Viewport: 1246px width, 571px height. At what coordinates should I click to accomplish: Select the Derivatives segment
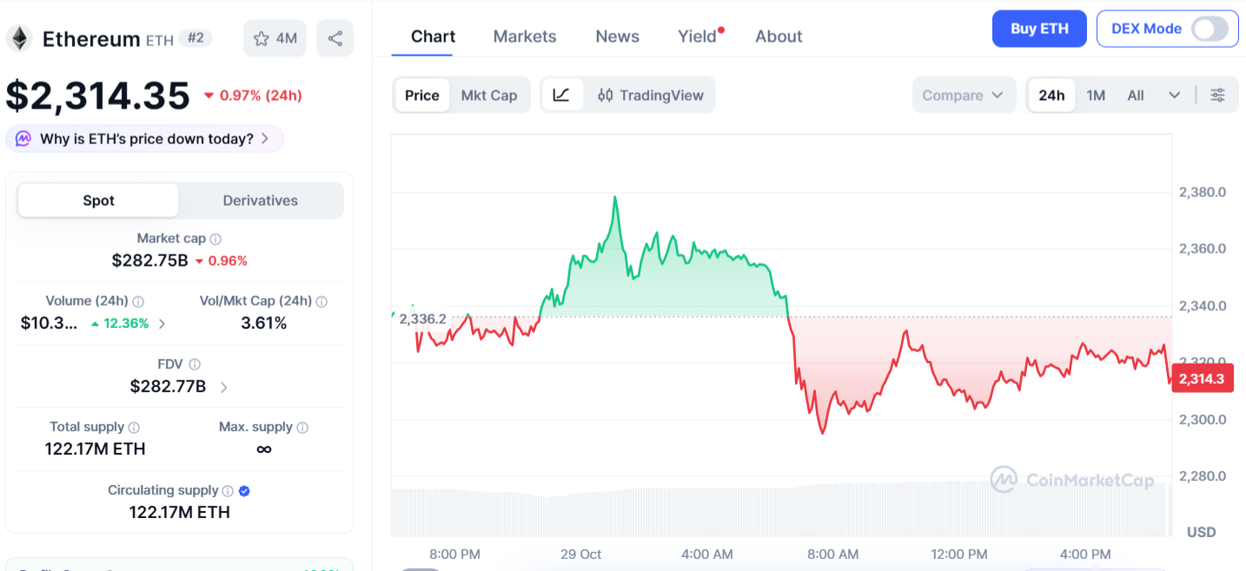pyautogui.click(x=261, y=200)
